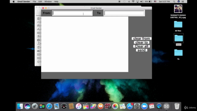
Task: Click Finder sidebar Applications icon
Action: pos(38,29)
